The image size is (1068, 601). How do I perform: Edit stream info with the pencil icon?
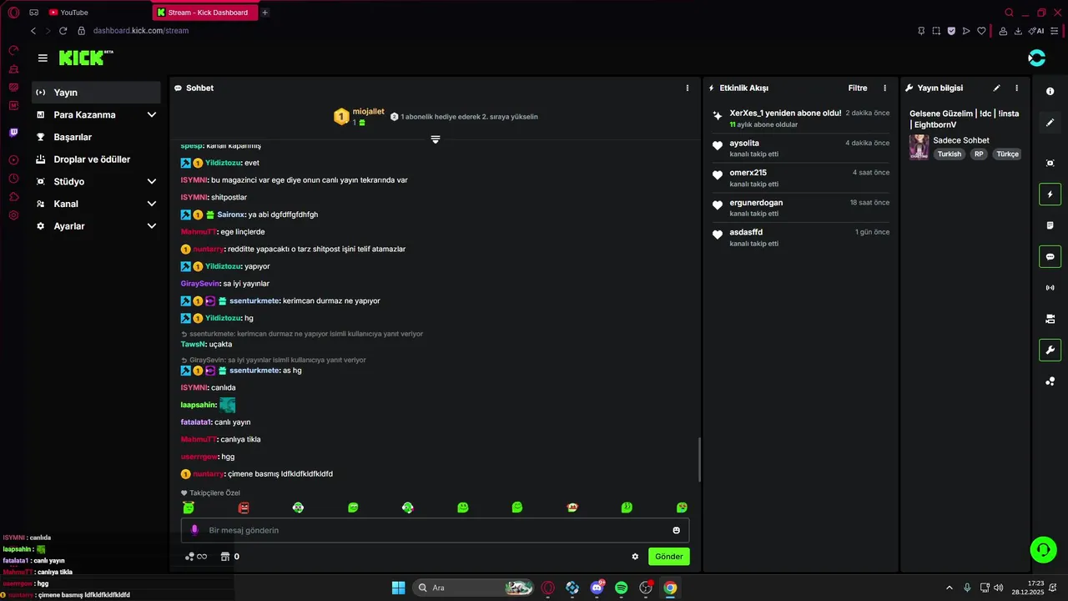(x=996, y=88)
